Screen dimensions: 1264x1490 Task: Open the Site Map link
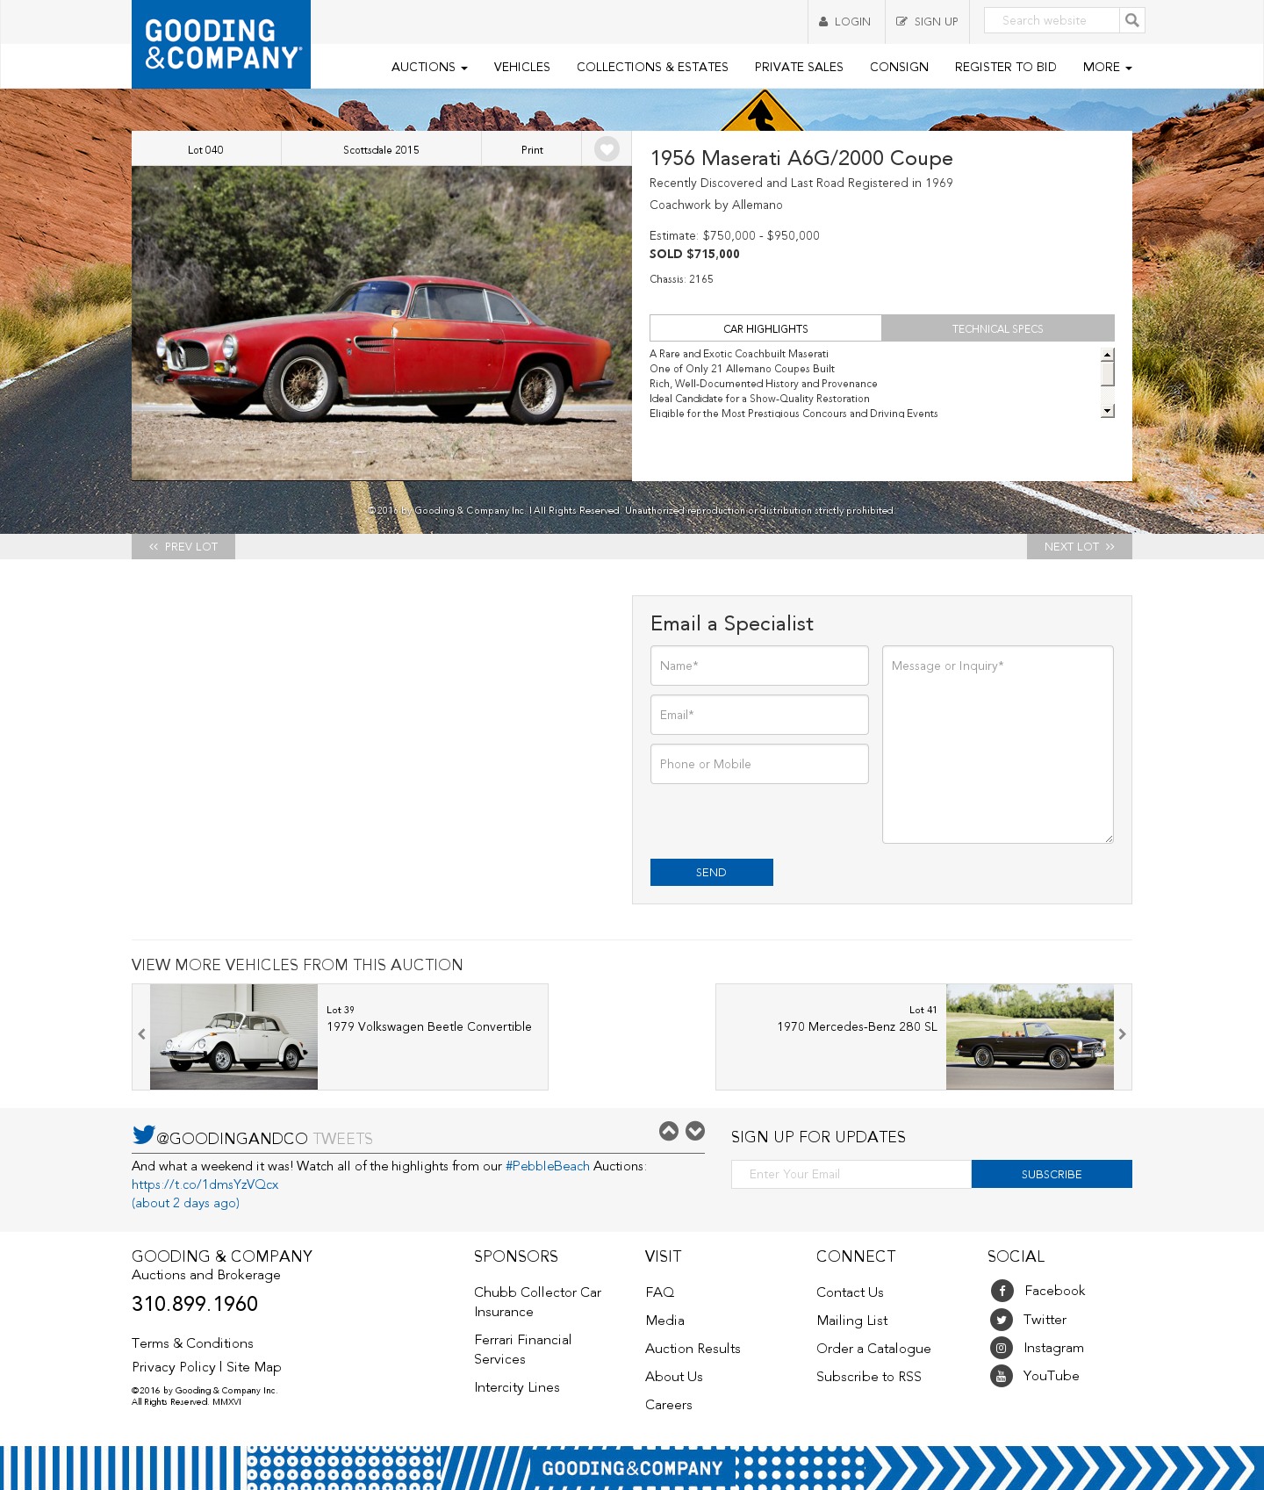tap(254, 1367)
